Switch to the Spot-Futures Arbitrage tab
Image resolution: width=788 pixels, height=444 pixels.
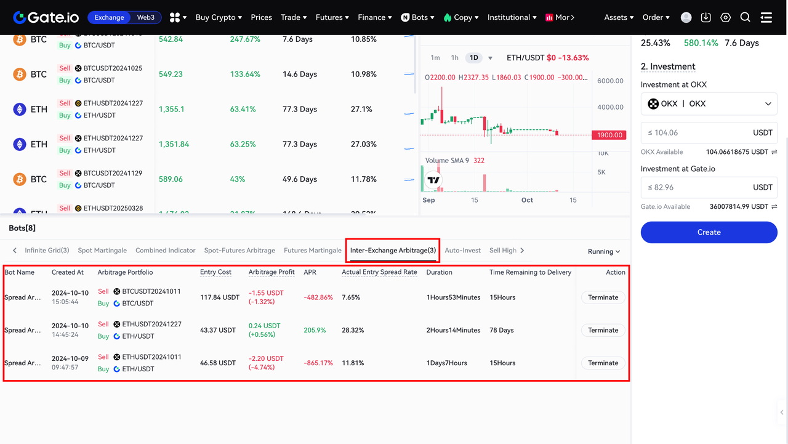(239, 251)
